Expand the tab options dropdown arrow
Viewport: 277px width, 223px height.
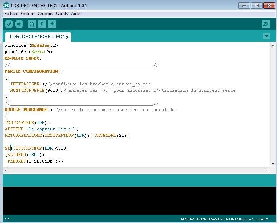click(x=266, y=36)
